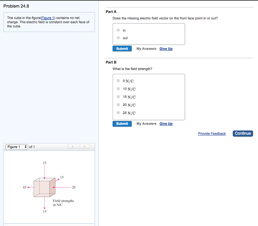Open the Provide Feedback page
The width and height of the screenshot is (258, 226).
coord(212,133)
